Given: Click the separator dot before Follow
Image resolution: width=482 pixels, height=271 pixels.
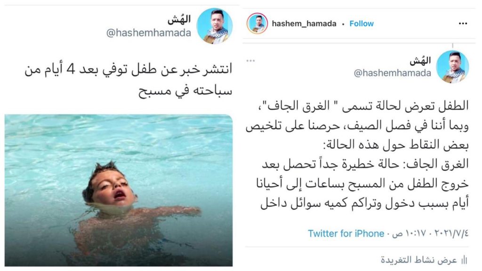Looking at the screenshot, I should tap(343, 24).
